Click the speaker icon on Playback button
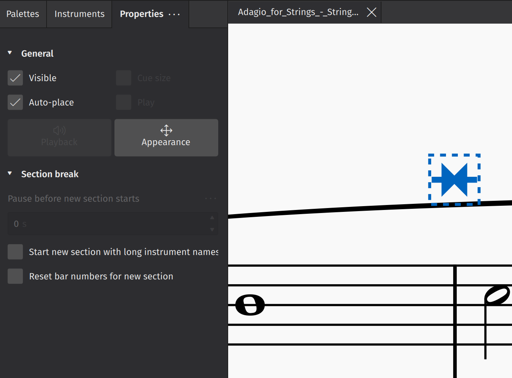The image size is (512, 378). [59, 130]
